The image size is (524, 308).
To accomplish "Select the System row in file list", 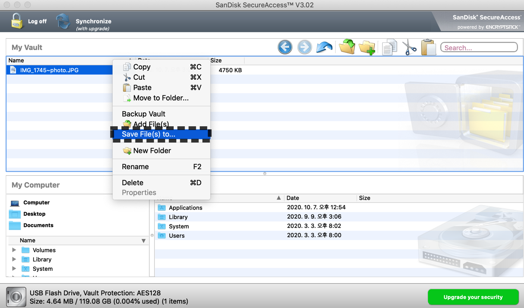I will coord(339,226).
